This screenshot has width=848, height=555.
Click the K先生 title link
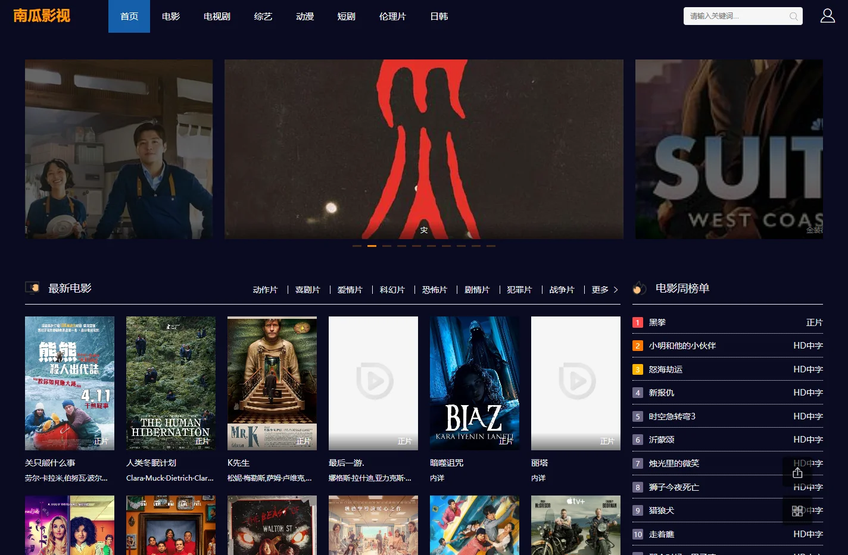coord(238,463)
